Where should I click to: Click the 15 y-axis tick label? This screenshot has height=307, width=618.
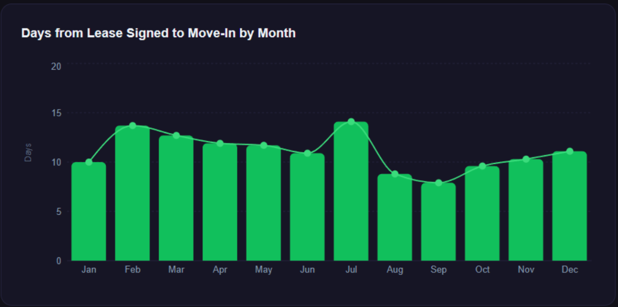pyautogui.click(x=56, y=113)
